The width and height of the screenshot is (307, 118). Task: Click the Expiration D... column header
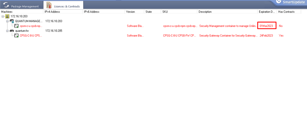(267, 12)
